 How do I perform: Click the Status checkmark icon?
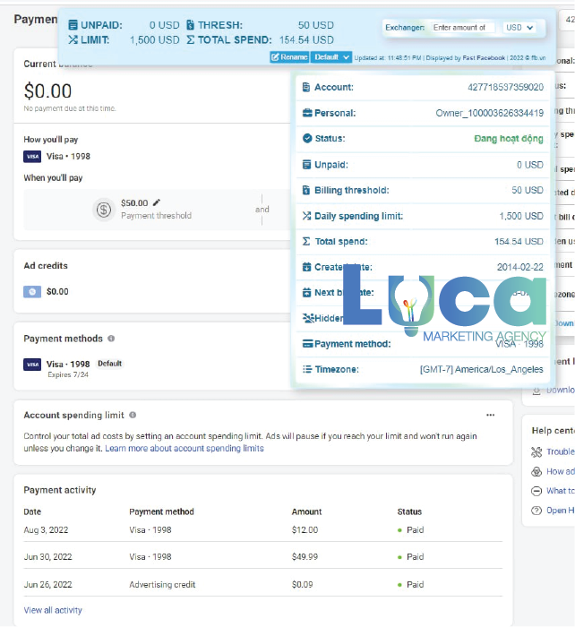tap(307, 138)
